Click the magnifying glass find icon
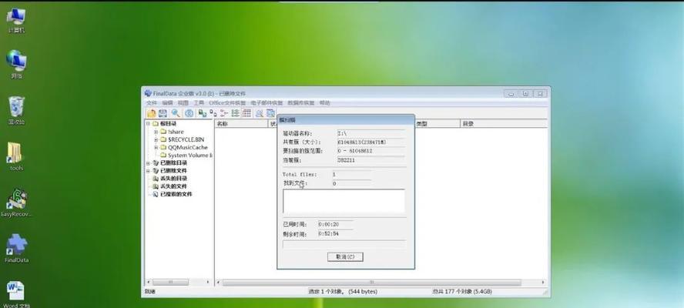 point(176,113)
